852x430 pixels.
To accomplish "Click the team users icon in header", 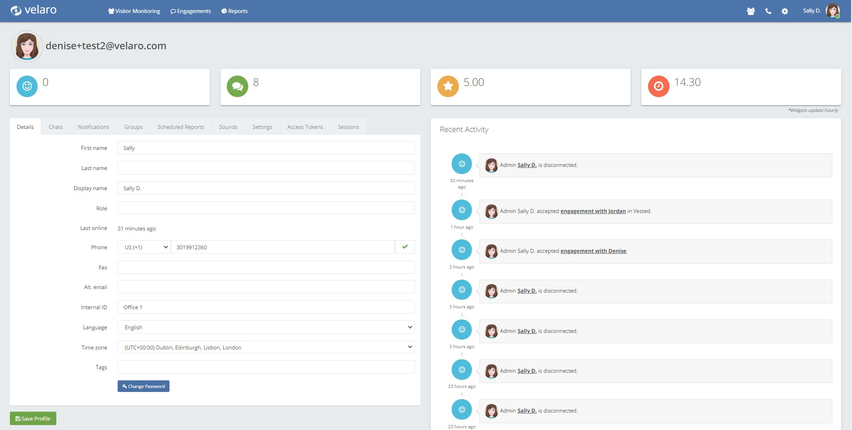I will click(x=750, y=11).
